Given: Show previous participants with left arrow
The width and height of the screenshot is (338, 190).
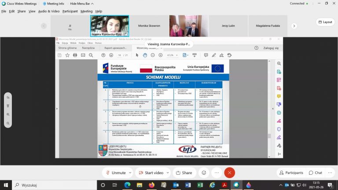Looking at the screenshot, I should (44, 26).
